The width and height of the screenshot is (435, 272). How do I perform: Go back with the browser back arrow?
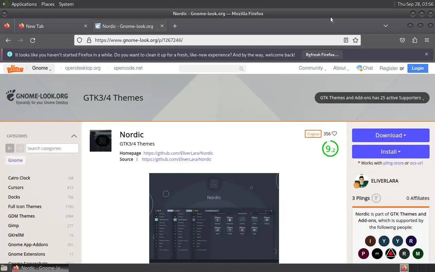(8, 40)
